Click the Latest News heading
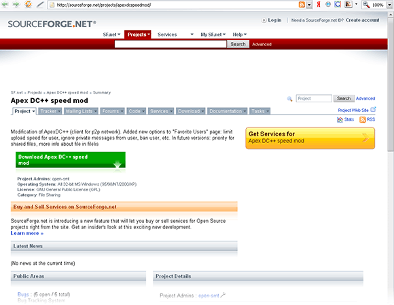This screenshot has height=305, width=394. click(28, 246)
